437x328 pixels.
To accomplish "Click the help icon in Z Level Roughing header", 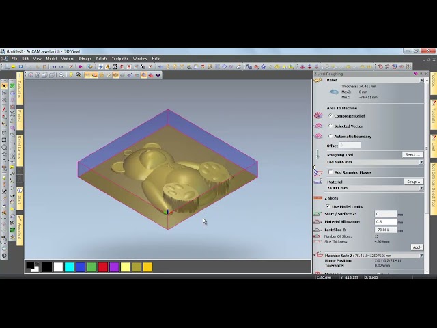I will [x=416, y=74].
